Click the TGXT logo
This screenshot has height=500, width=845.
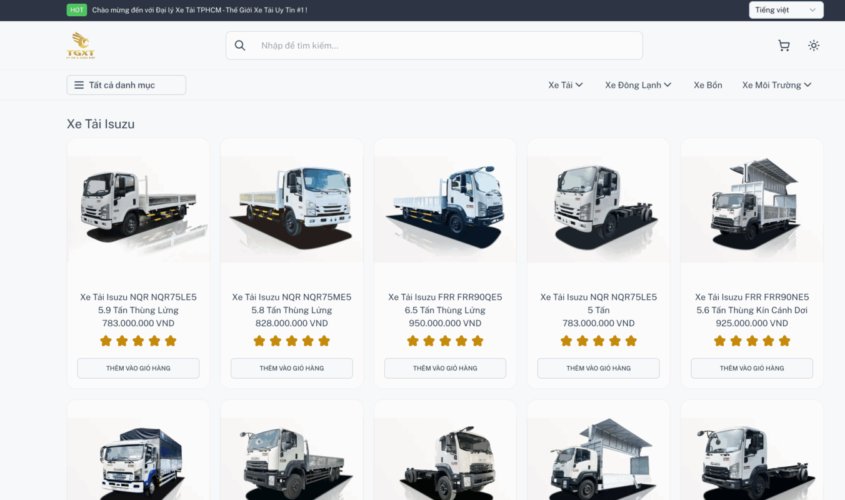point(81,46)
